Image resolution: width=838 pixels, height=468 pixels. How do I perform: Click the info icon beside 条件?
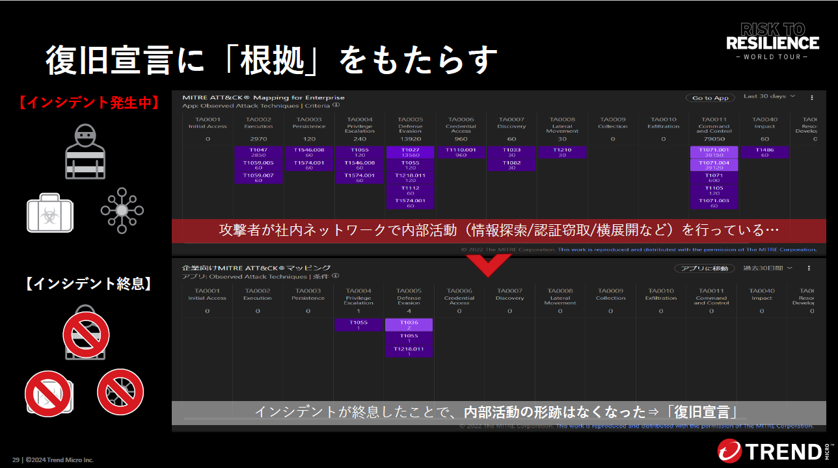click(335, 276)
